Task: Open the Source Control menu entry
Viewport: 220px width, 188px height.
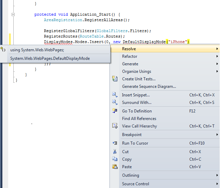Action: pos(165,184)
